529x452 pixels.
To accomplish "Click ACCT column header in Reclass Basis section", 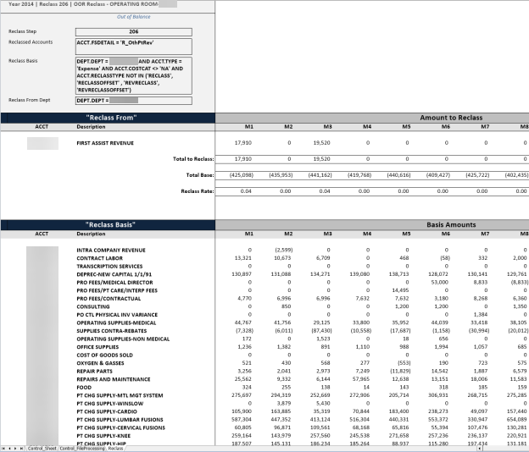I will tap(42, 234).
